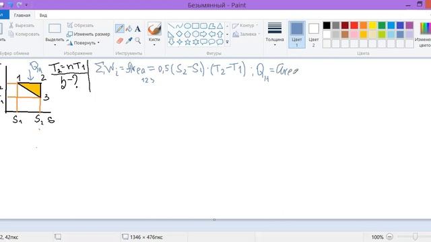
Task: Expand the Повернуть rotate menu
Action: [x=84, y=43]
